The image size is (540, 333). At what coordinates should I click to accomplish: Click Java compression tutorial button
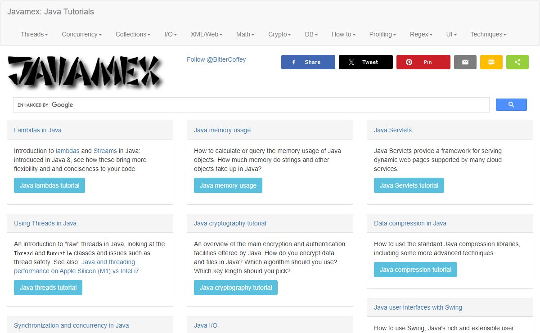(415, 270)
